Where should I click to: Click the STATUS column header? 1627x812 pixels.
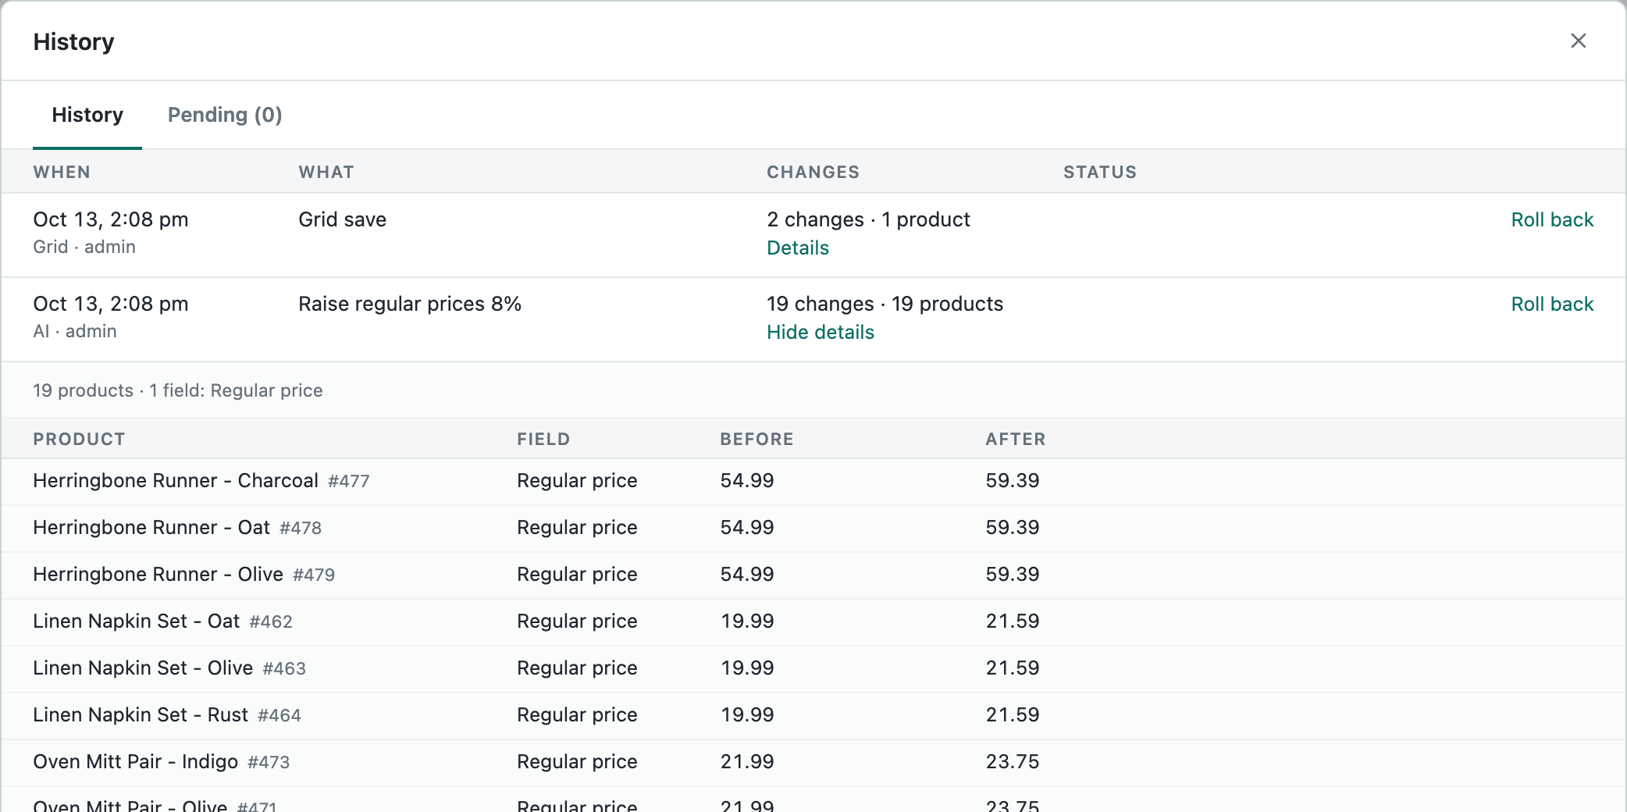(1100, 172)
